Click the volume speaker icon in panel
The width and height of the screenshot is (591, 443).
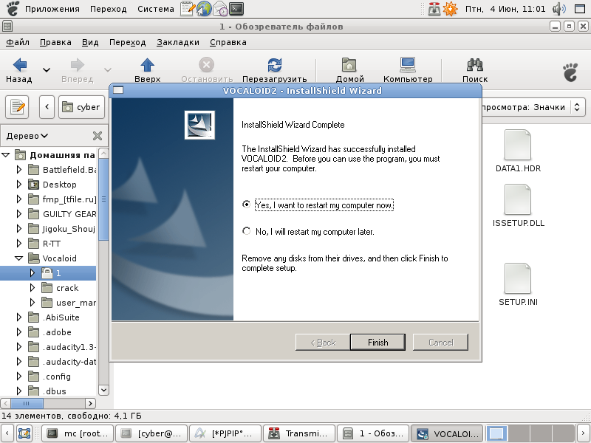pos(559,9)
